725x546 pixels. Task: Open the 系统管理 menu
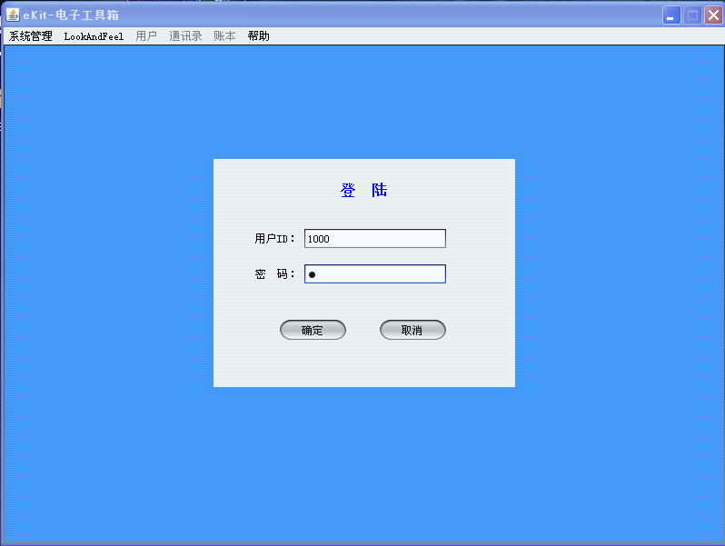31,36
